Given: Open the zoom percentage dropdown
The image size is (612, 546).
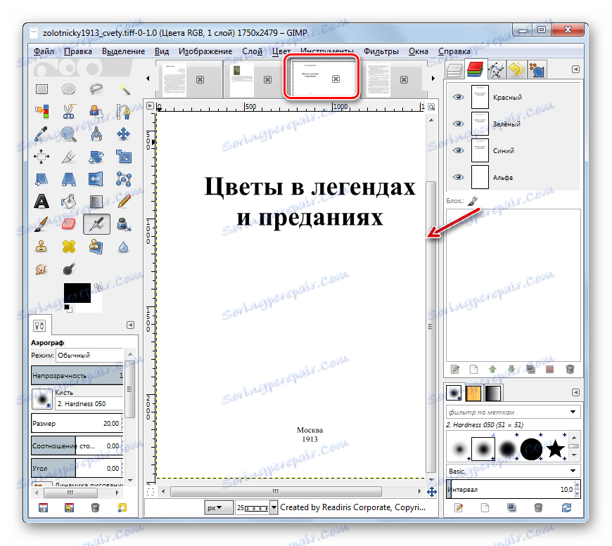Looking at the screenshot, I should 274,507.
